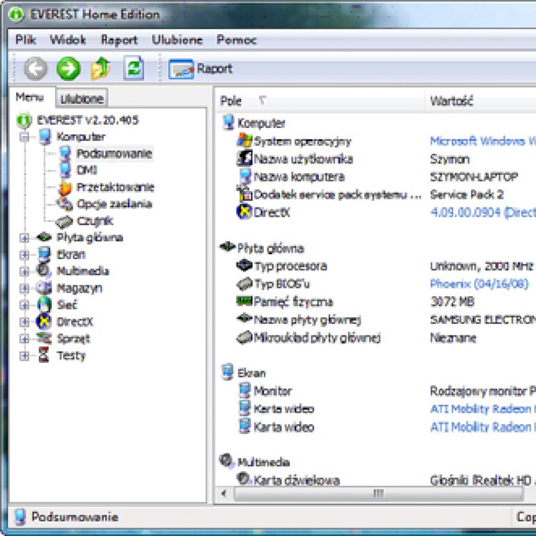The height and width of the screenshot is (536, 536).
Task: Click the Ekran monitor icon in tree
Action: (44, 254)
